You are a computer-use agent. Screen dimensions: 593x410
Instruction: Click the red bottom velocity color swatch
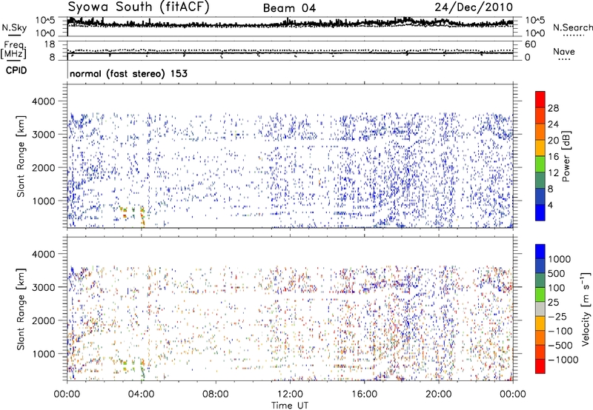540,366
